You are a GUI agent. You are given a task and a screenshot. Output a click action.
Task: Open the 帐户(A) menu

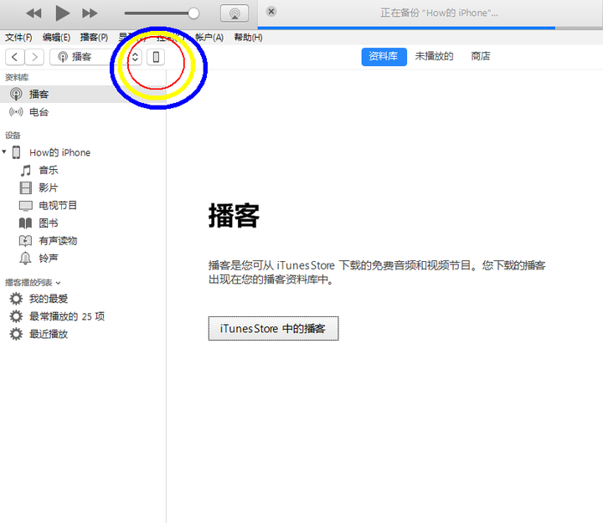209,38
